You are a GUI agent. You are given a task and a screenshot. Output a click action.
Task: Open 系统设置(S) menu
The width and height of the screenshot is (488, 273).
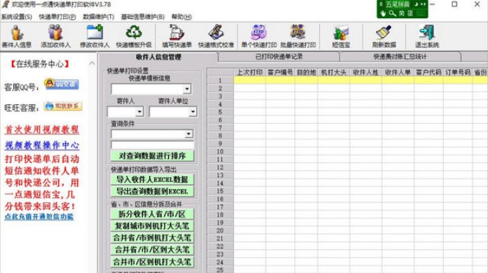(x=17, y=17)
